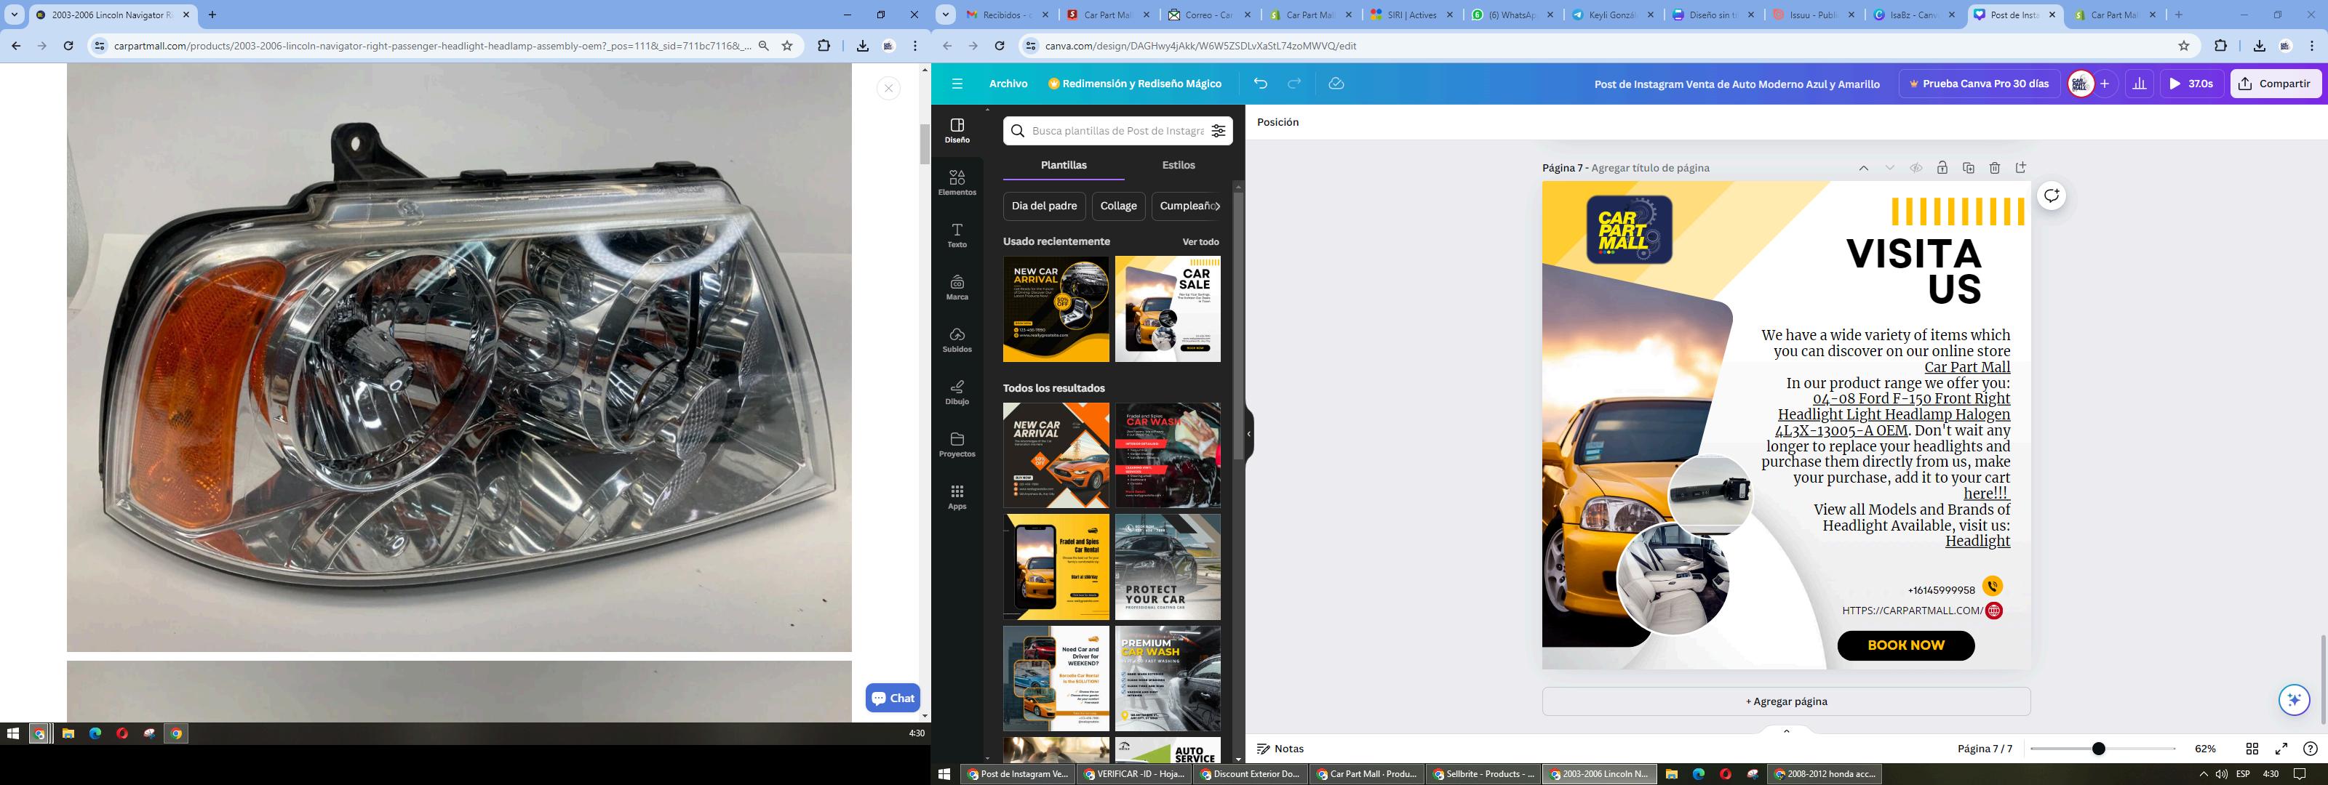
Task: Toggle the page lock icon
Action: pyautogui.click(x=1942, y=168)
